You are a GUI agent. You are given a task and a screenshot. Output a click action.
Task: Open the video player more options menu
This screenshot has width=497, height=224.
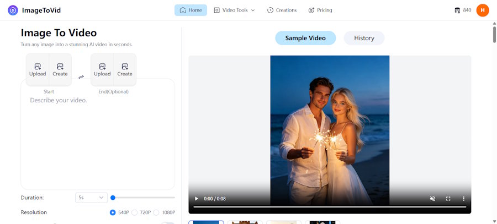click(x=463, y=199)
